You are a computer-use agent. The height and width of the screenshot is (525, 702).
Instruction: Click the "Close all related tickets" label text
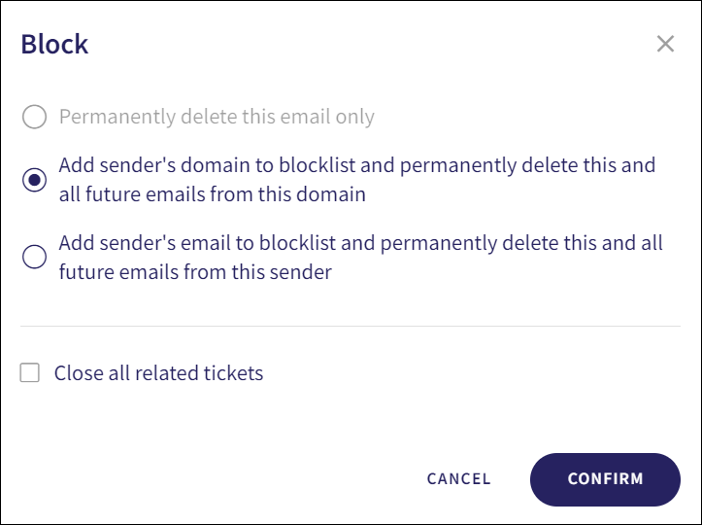click(x=158, y=372)
